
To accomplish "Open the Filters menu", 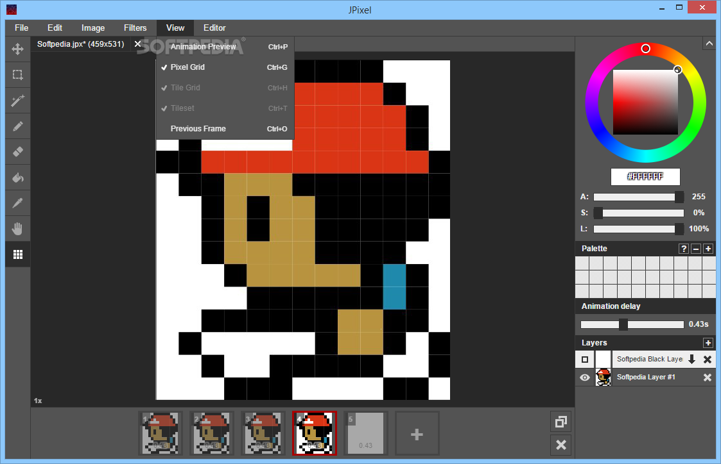I will coord(135,28).
